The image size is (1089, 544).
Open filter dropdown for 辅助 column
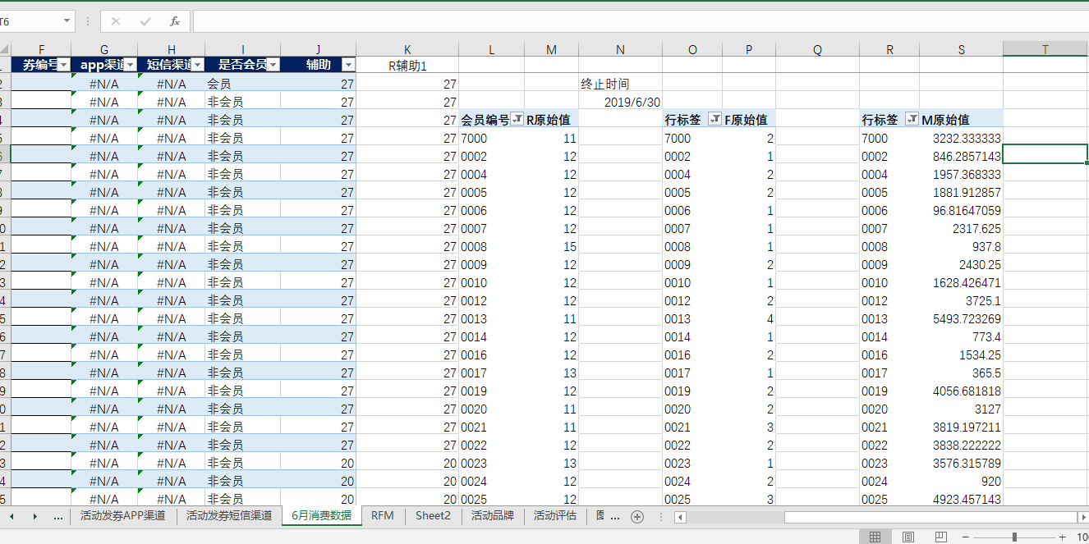[x=348, y=65]
